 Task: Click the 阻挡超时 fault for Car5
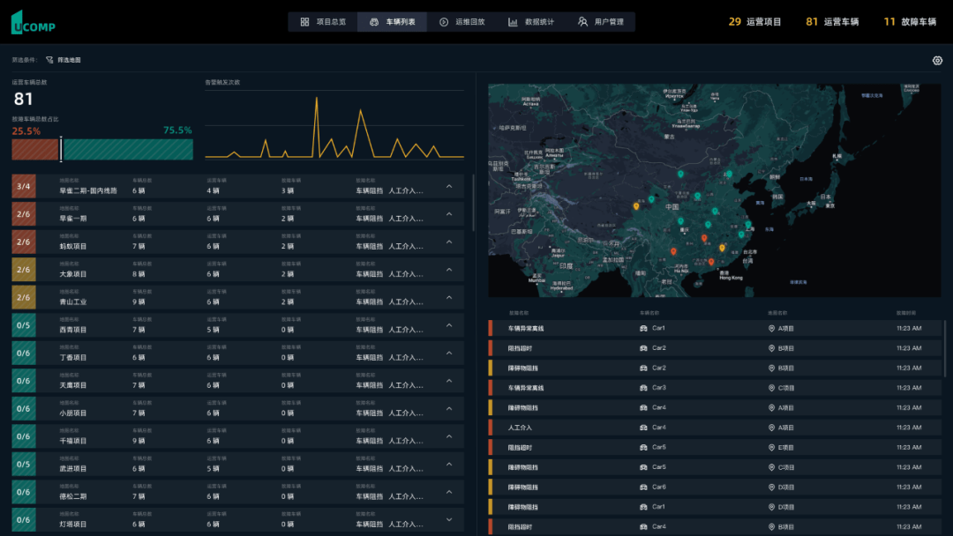click(x=521, y=448)
